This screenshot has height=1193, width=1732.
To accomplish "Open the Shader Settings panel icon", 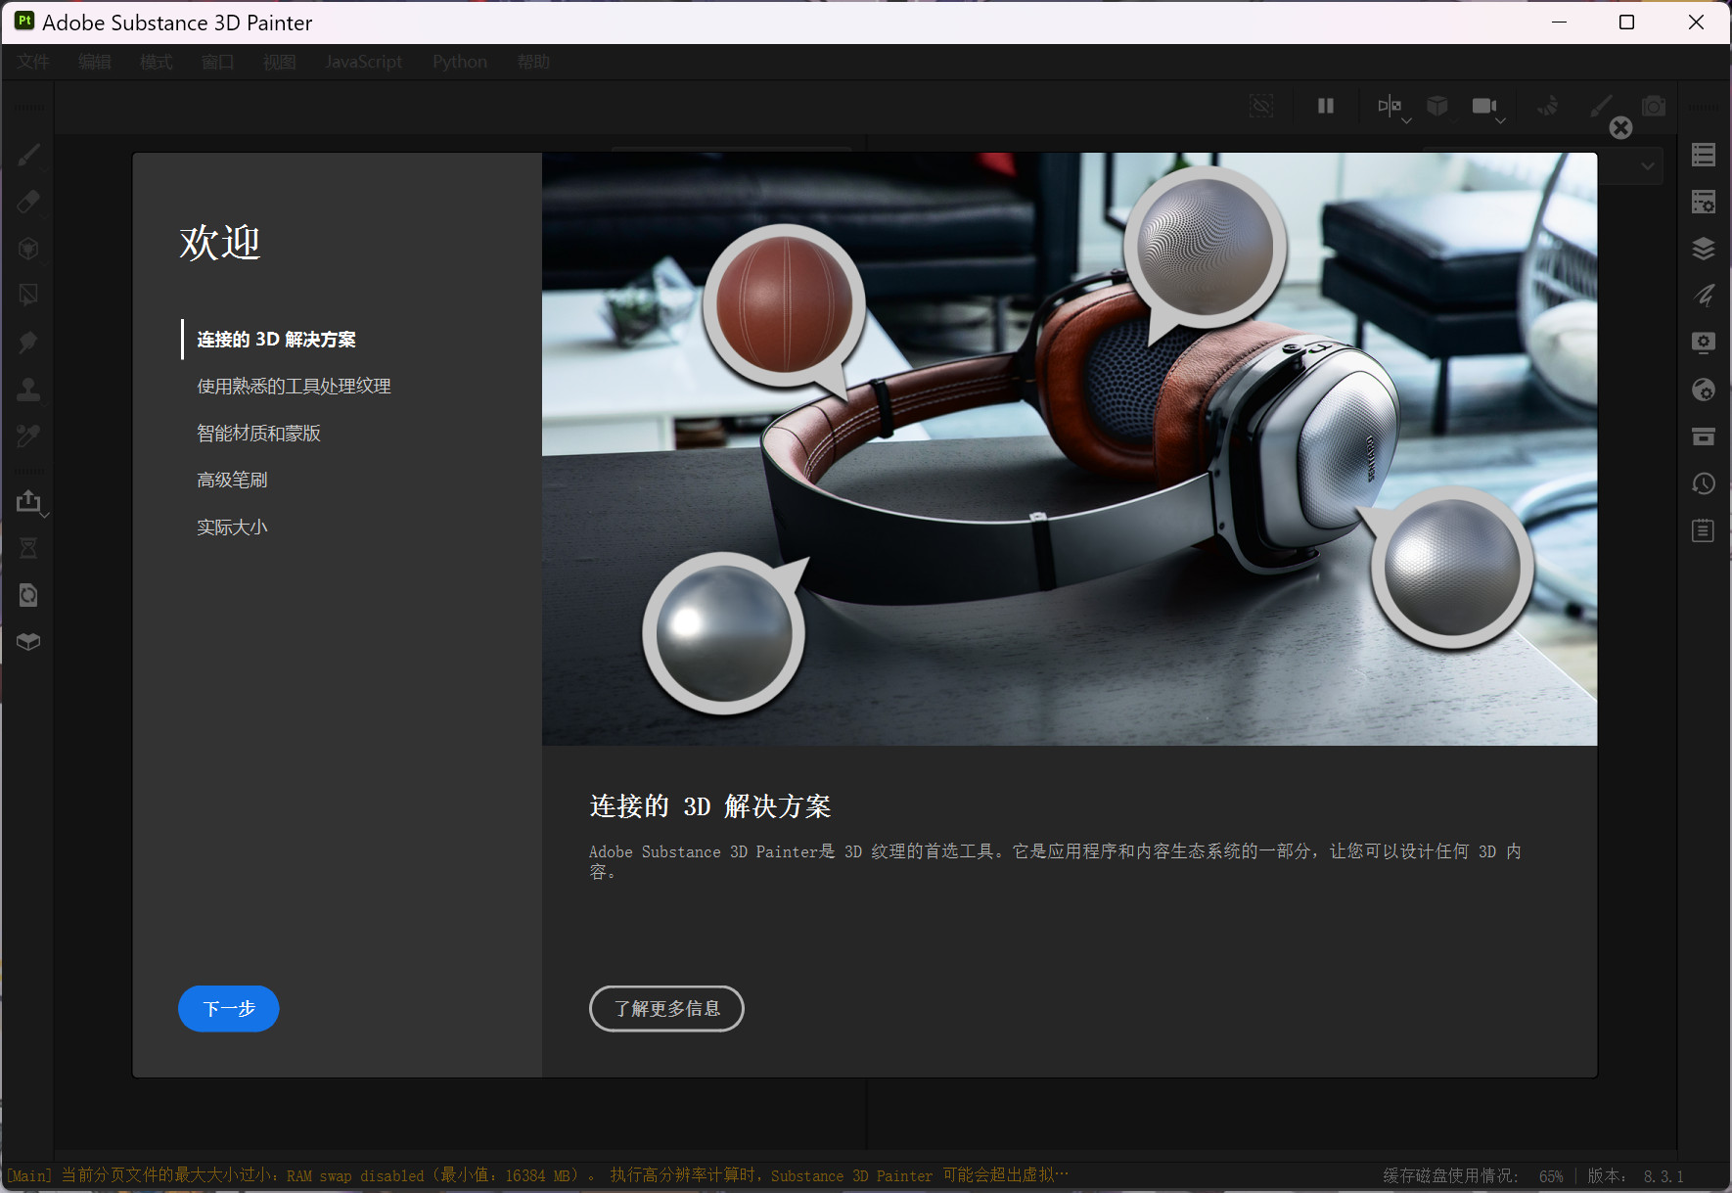I will pos(1704,390).
